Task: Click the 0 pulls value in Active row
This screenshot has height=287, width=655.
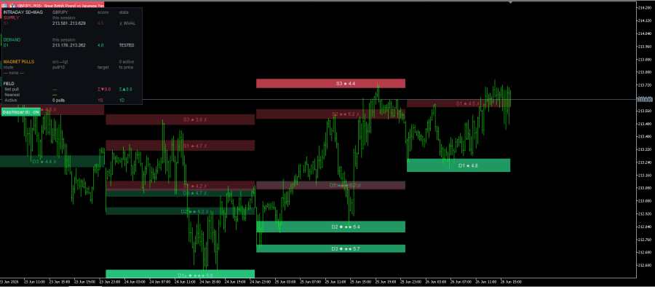Action: (x=58, y=101)
